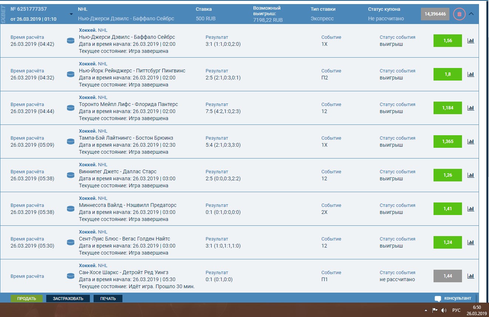Screen dimensions: 489x317
Task: Click the 1,26 odds box
Action: (x=448, y=175)
